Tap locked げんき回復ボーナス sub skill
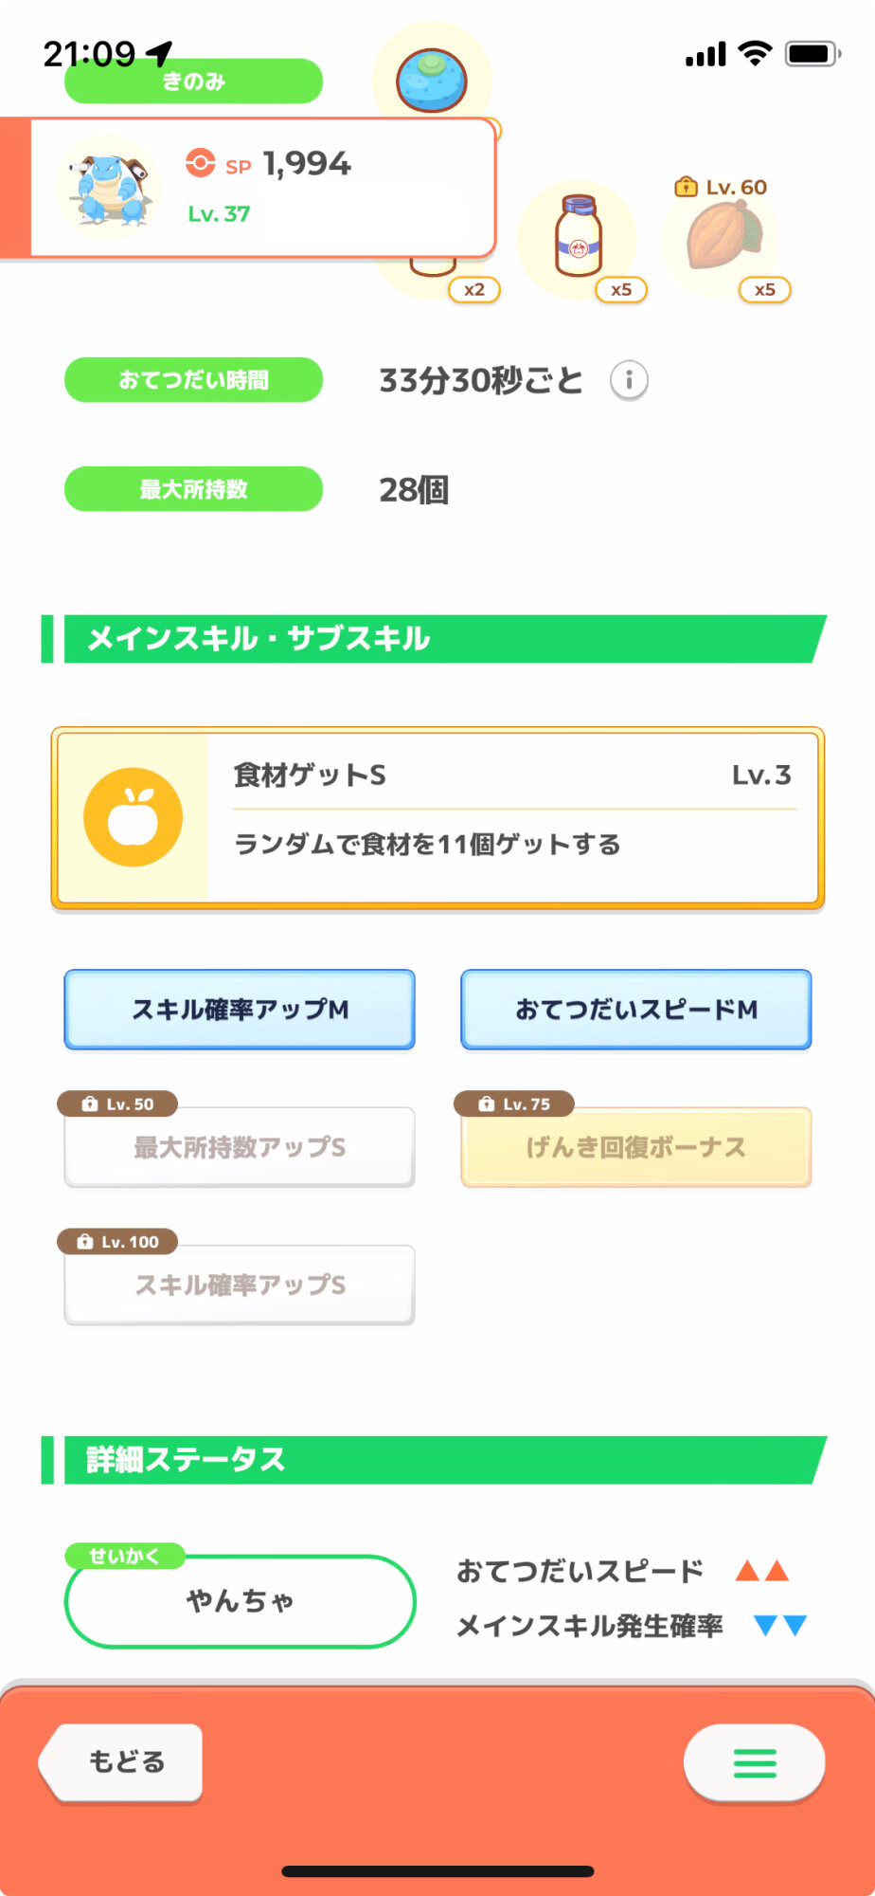This screenshot has height=1896, width=875. (x=636, y=1147)
